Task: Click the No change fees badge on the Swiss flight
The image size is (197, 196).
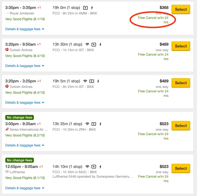Action: coord(20,118)
